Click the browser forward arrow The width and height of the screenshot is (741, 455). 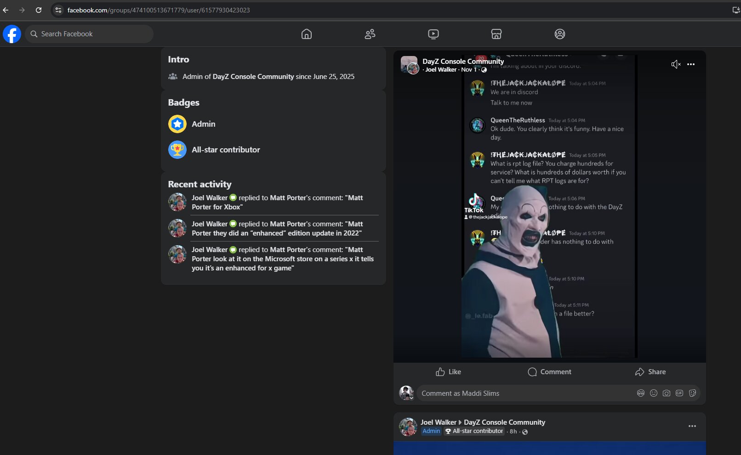22,10
